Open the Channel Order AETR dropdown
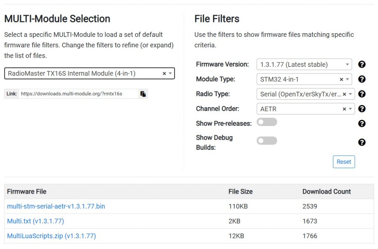The image size is (378, 249). coord(299,109)
